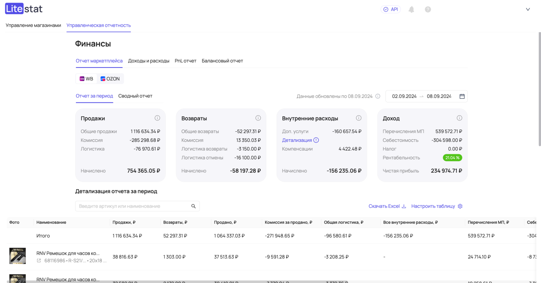Open the help question mark icon
The image size is (541, 283).
(428, 9)
